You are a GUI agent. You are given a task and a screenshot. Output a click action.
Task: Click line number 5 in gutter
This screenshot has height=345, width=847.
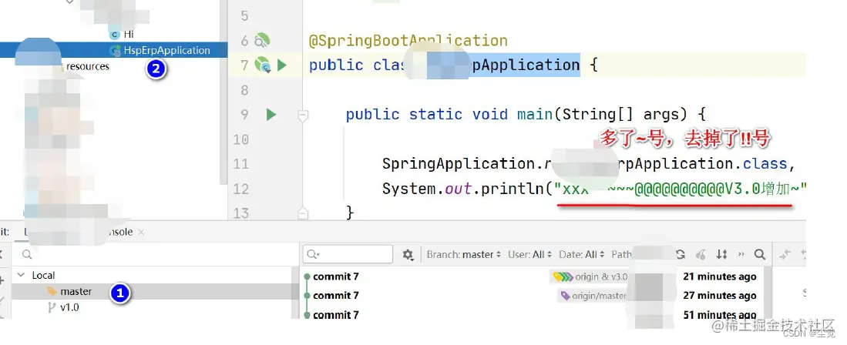(x=244, y=16)
